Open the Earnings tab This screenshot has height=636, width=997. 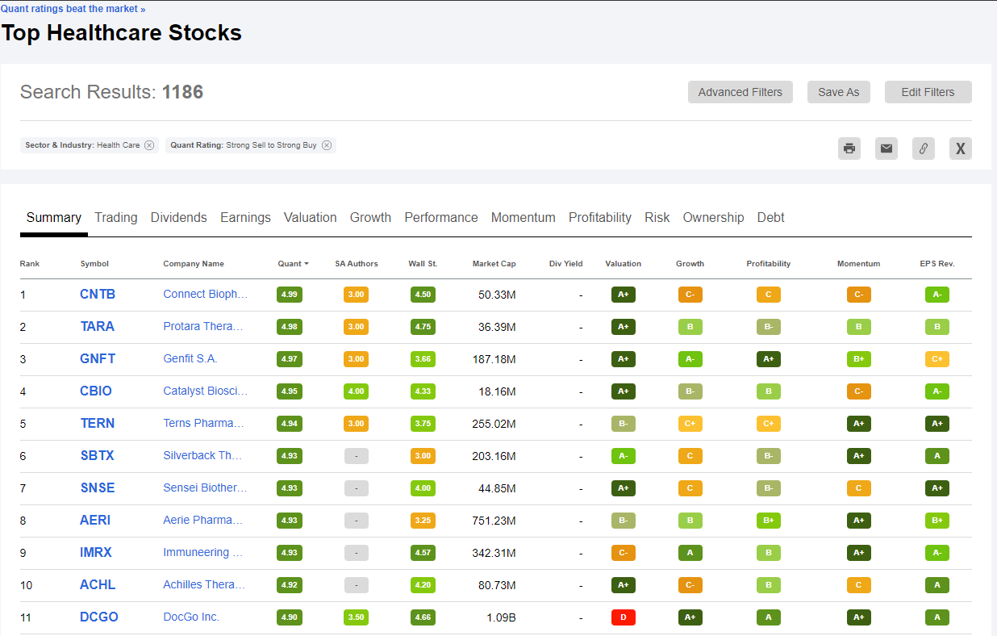click(x=245, y=217)
